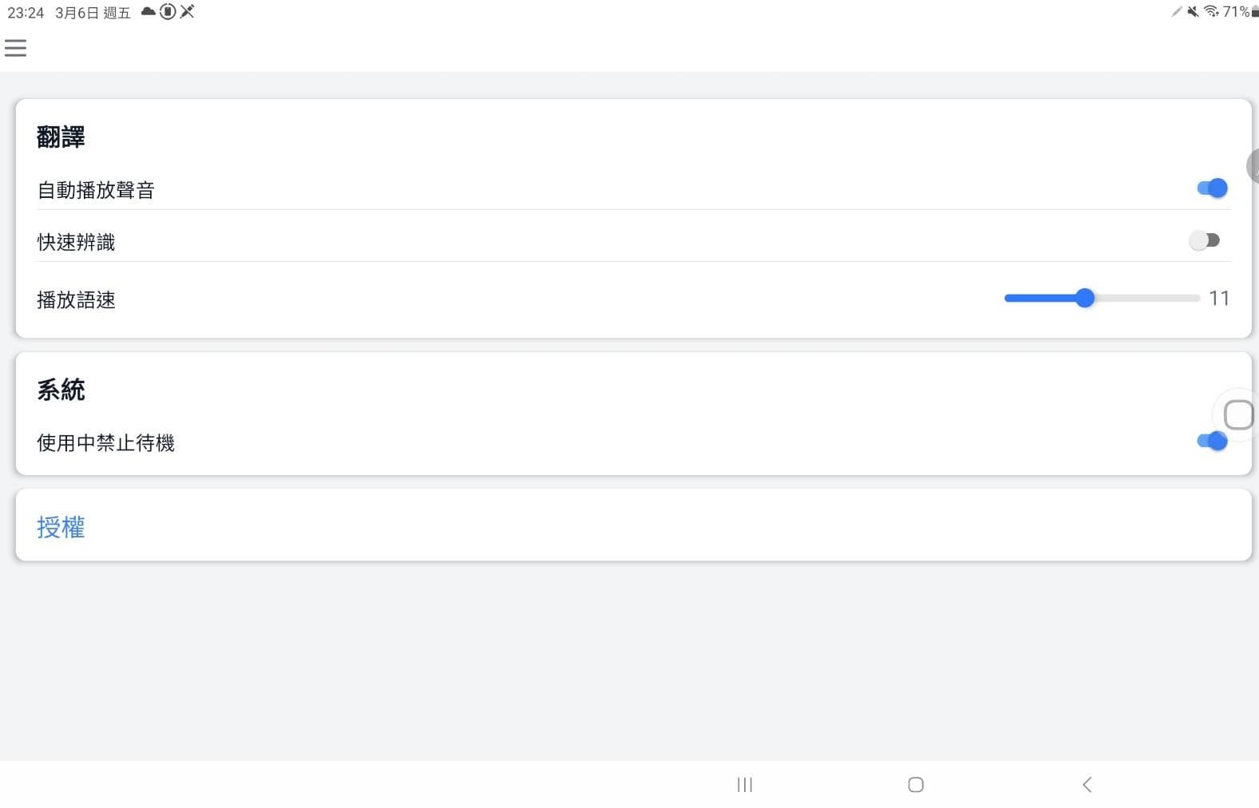The image size is (1259, 808).
Task: Tap the 自動播放聲音 setting label
Action: tap(96, 190)
